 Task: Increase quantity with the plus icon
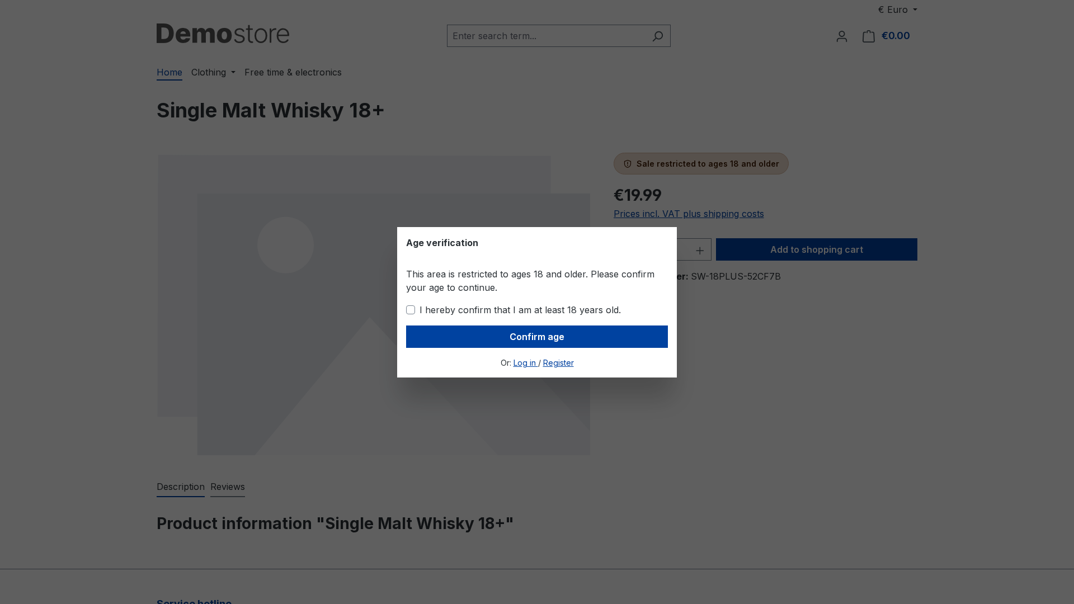pyautogui.click(x=700, y=250)
